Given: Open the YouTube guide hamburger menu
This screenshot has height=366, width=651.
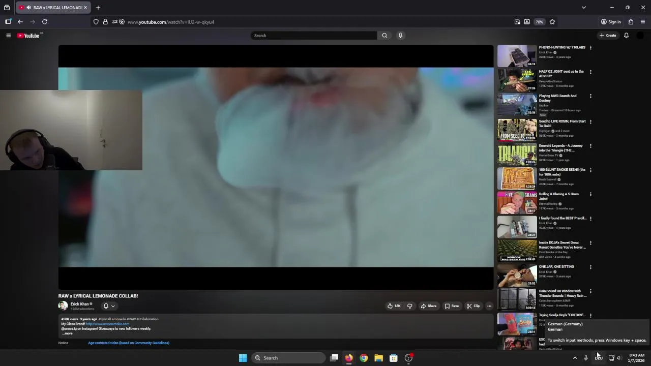Looking at the screenshot, I should (x=8, y=36).
